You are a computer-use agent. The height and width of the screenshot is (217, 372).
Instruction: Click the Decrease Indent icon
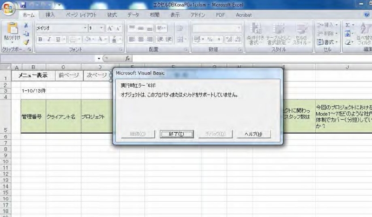point(160,39)
